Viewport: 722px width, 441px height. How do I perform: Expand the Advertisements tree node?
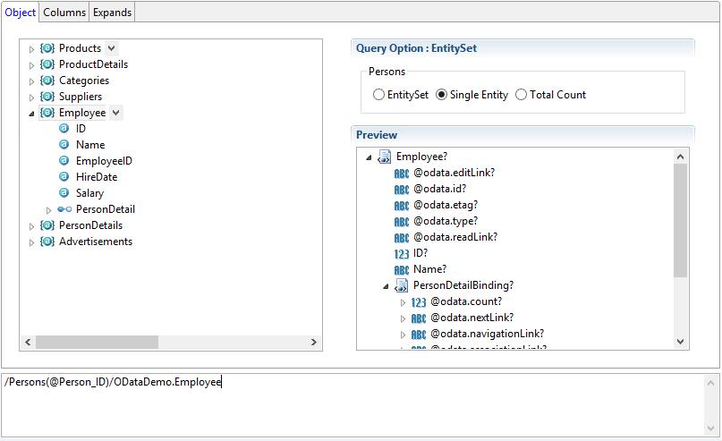(x=32, y=242)
